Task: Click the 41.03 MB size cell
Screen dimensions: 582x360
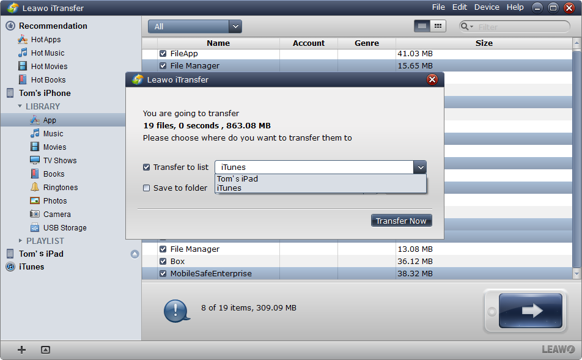Action: [x=415, y=53]
